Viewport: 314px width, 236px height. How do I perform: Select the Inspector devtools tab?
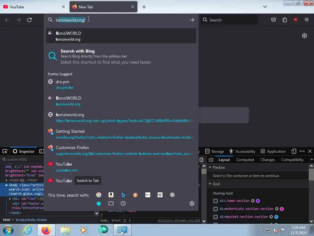coord(24,151)
